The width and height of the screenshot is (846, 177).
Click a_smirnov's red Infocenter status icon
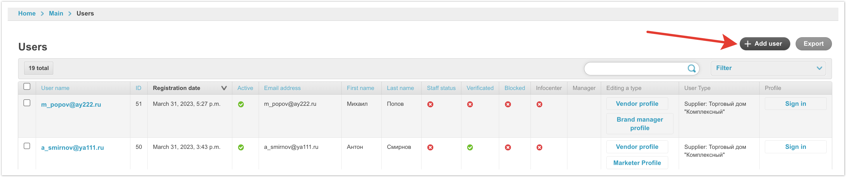click(x=539, y=147)
